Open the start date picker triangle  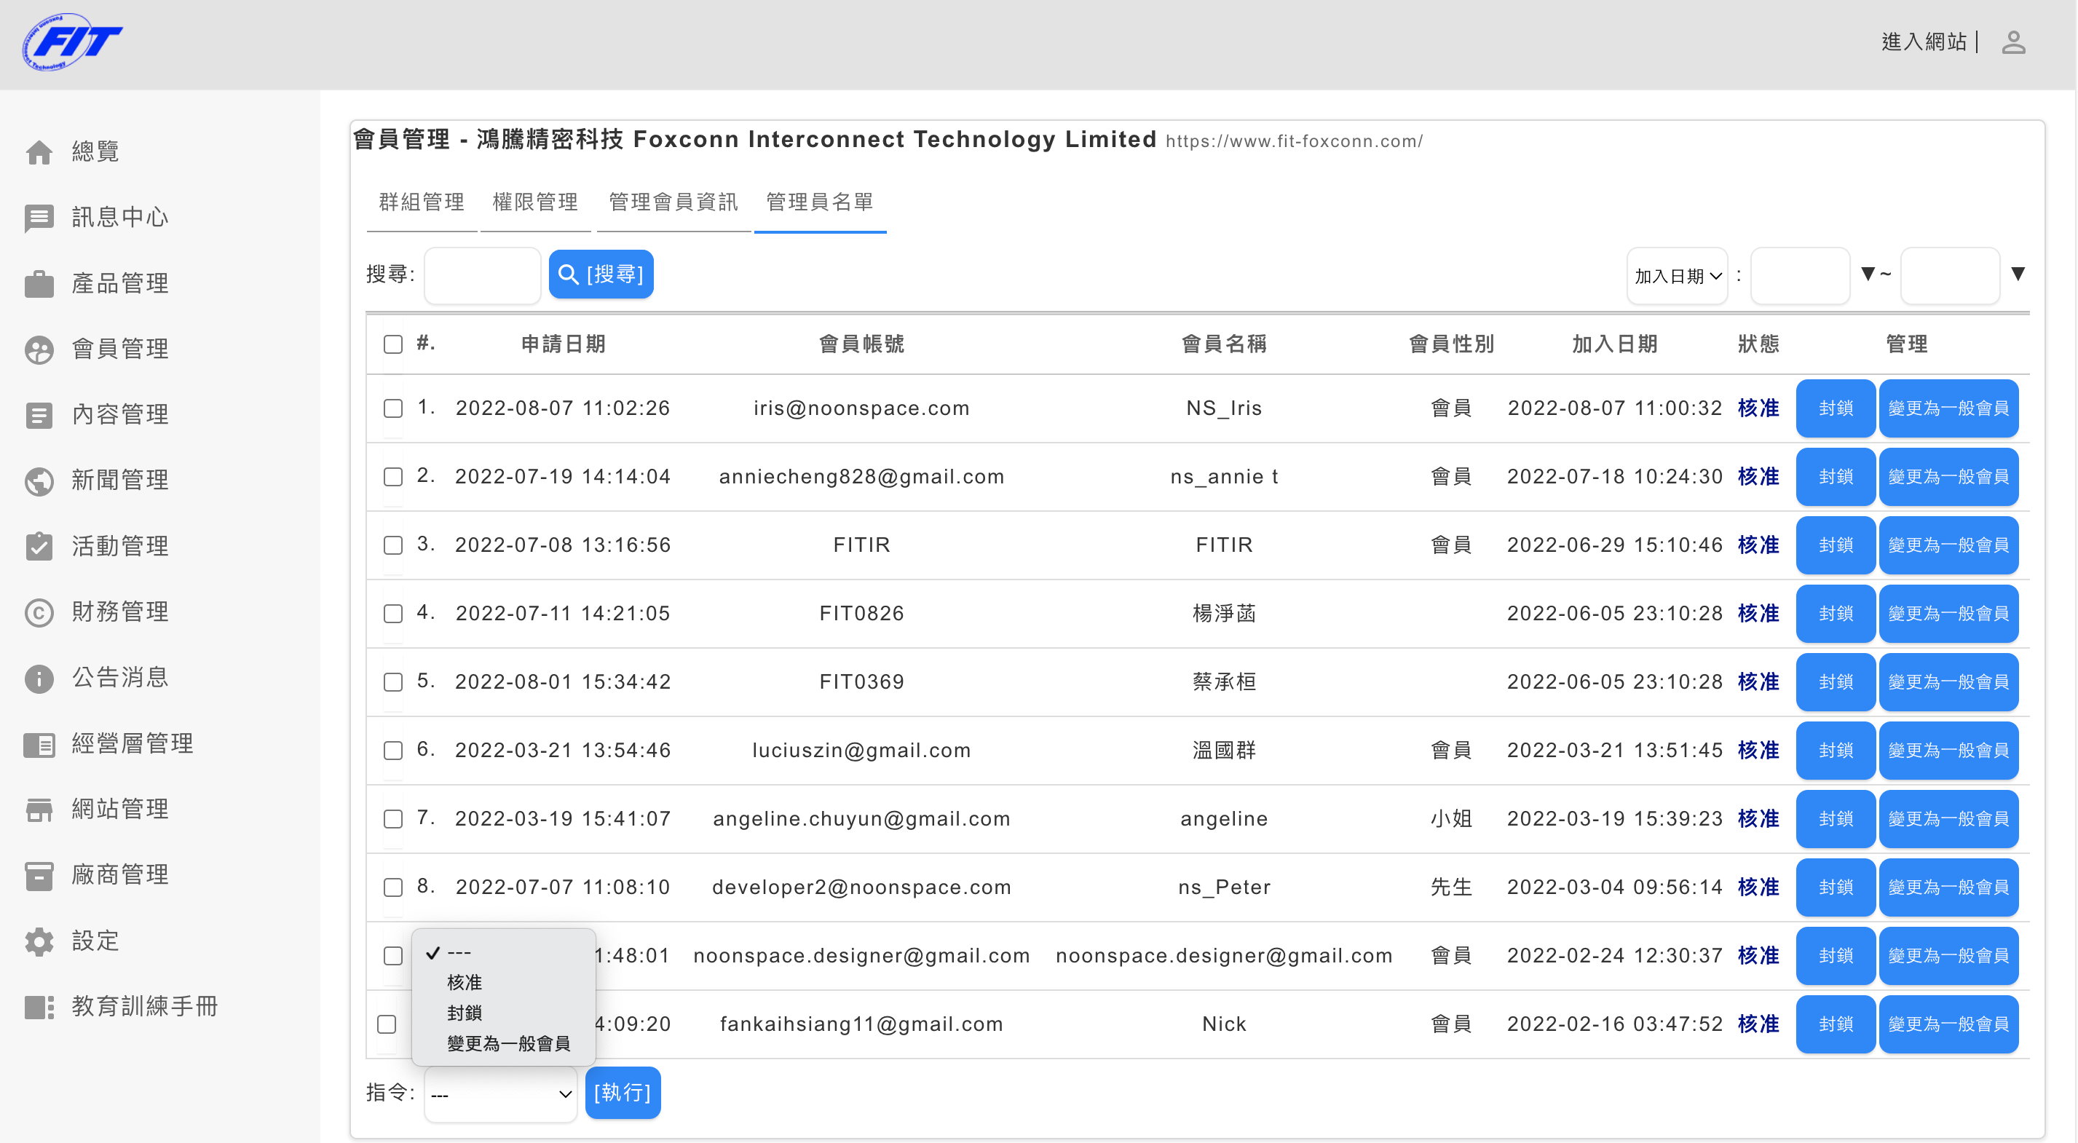pyautogui.click(x=1867, y=274)
